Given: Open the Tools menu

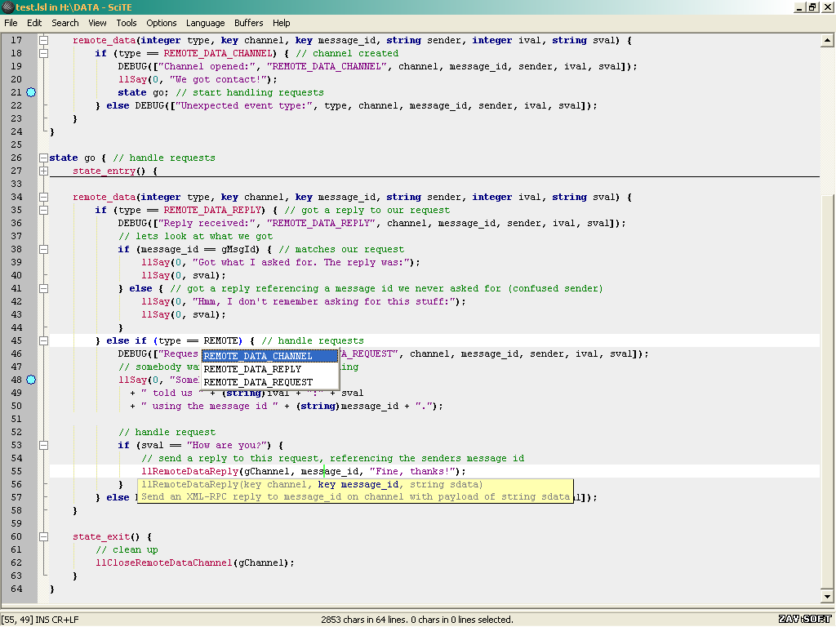Looking at the screenshot, I should coord(127,23).
